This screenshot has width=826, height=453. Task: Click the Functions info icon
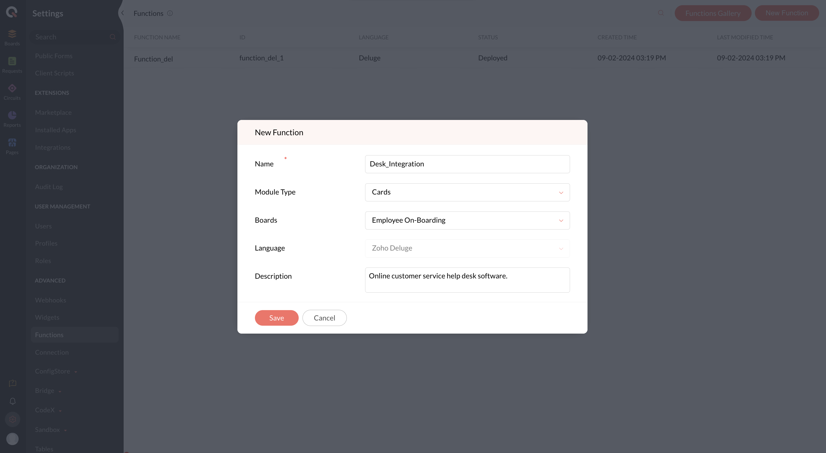pos(170,13)
